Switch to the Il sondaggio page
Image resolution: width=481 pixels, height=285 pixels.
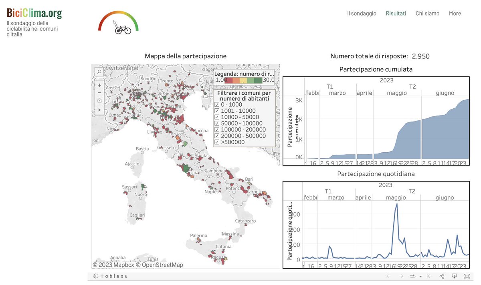362,13
